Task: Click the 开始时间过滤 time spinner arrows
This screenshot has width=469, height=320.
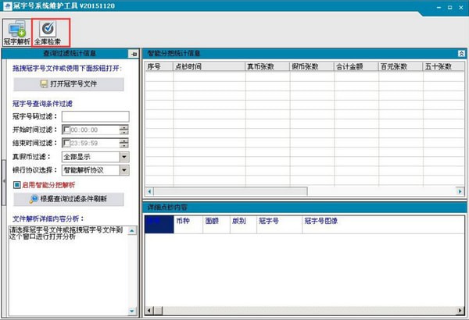Action: click(124, 130)
